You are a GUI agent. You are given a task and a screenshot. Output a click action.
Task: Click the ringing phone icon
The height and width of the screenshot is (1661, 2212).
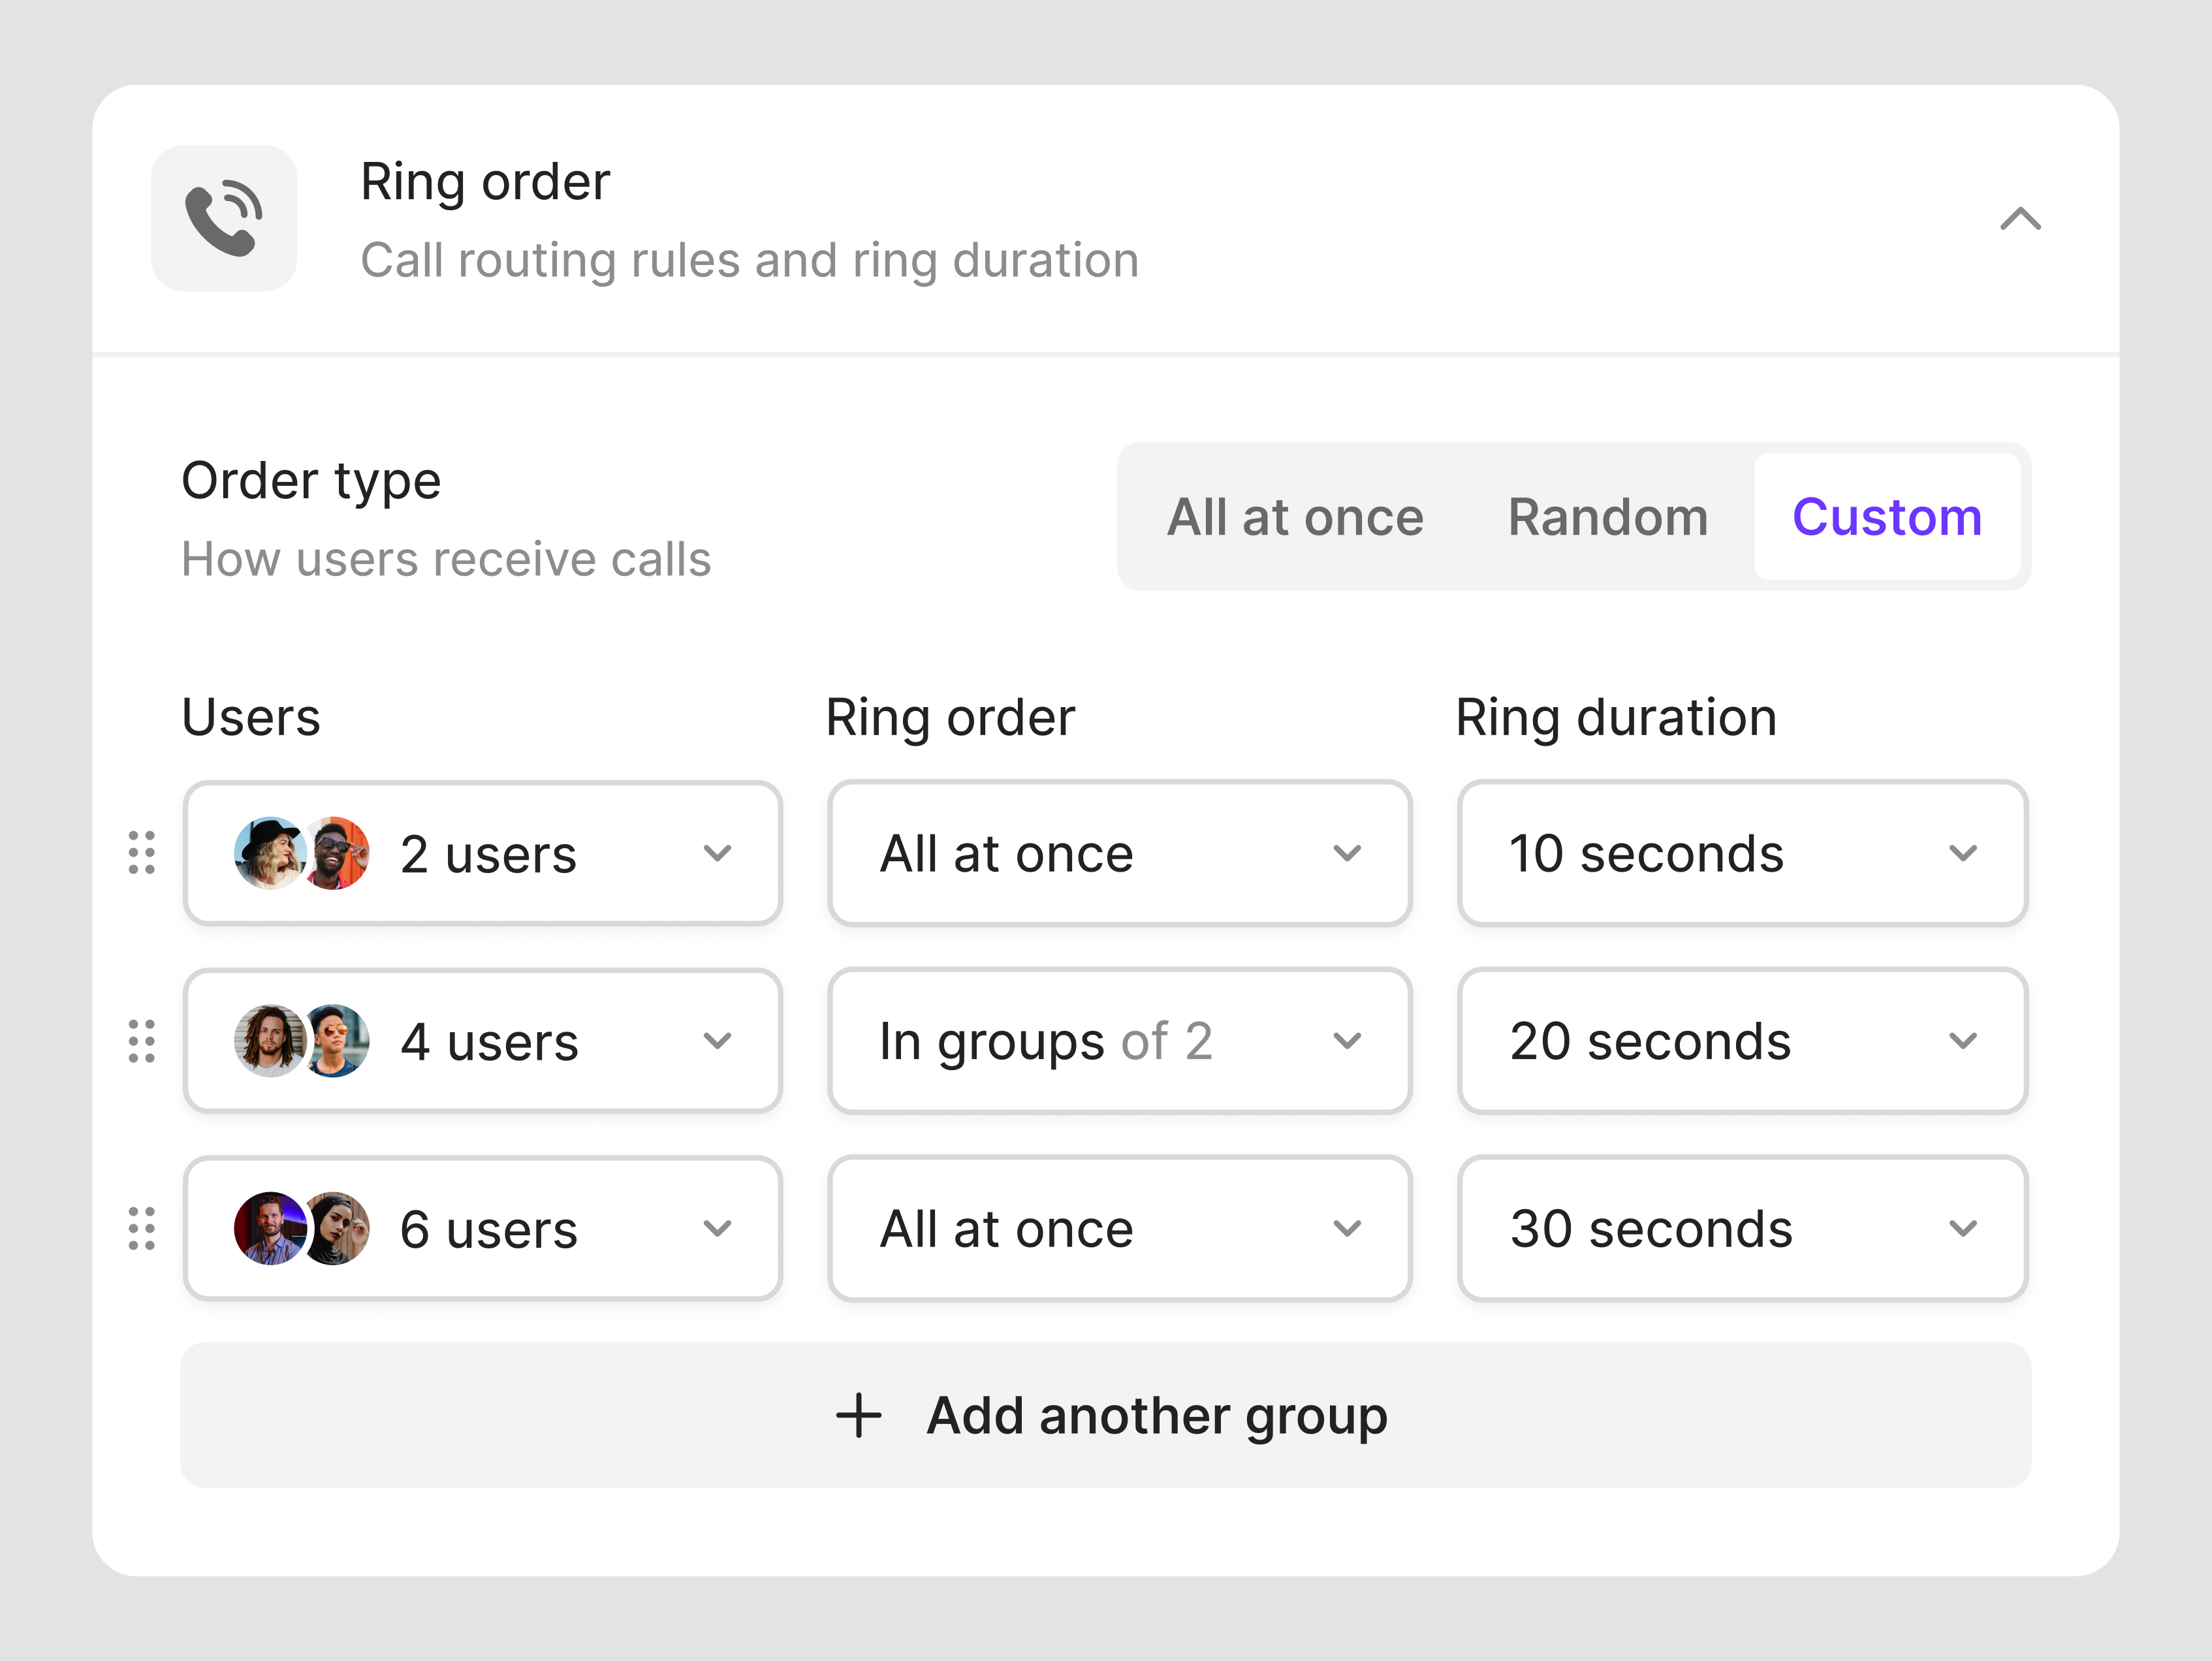(224, 219)
